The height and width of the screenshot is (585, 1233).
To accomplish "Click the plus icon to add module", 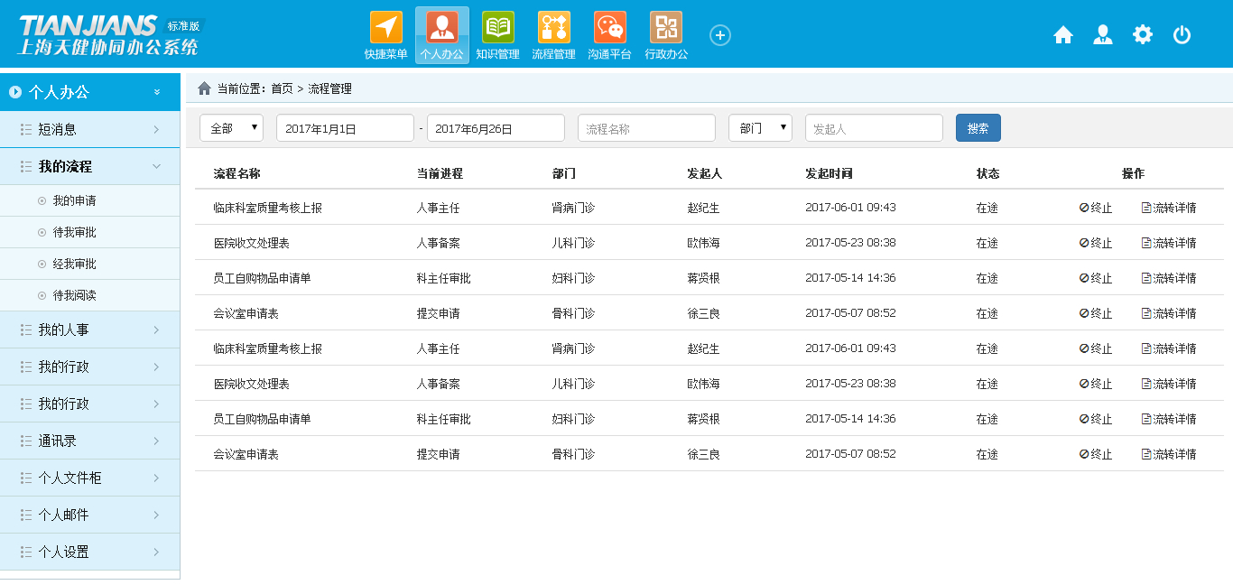I will [719, 35].
